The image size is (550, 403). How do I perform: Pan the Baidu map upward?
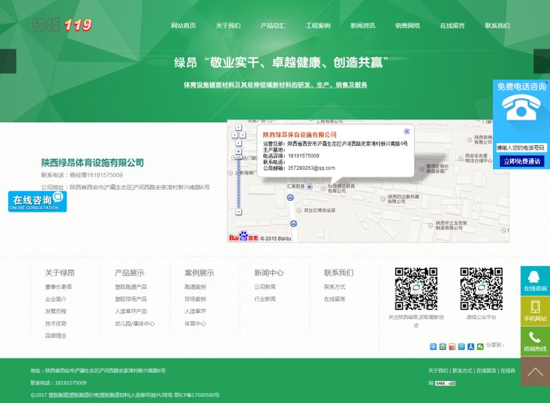point(239,127)
